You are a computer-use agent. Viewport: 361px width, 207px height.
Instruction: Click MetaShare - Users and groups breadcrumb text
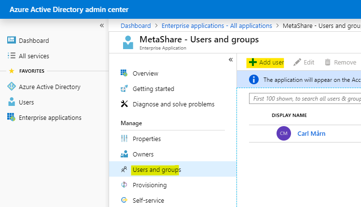click(x=321, y=26)
